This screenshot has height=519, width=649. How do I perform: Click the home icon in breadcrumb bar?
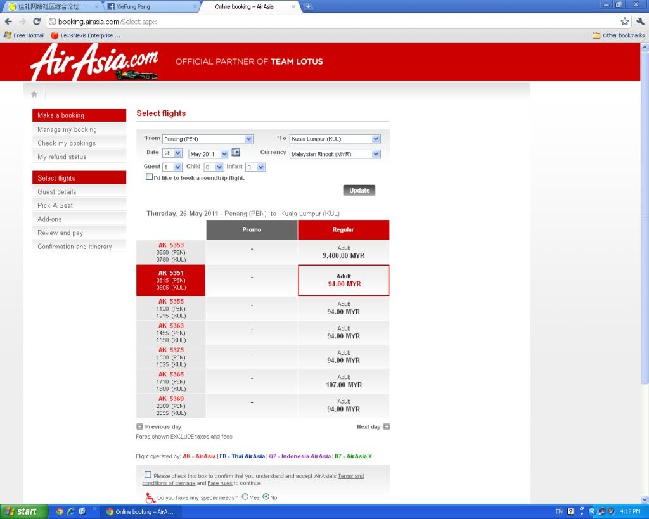click(34, 94)
